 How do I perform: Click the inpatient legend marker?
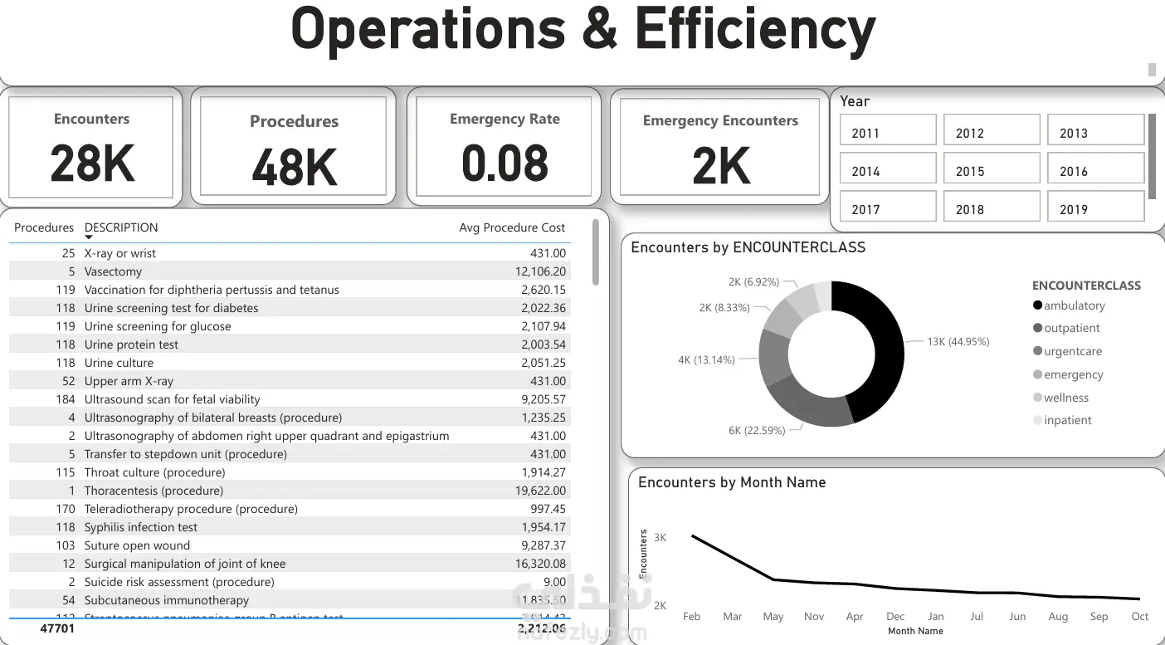click(x=1037, y=420)
